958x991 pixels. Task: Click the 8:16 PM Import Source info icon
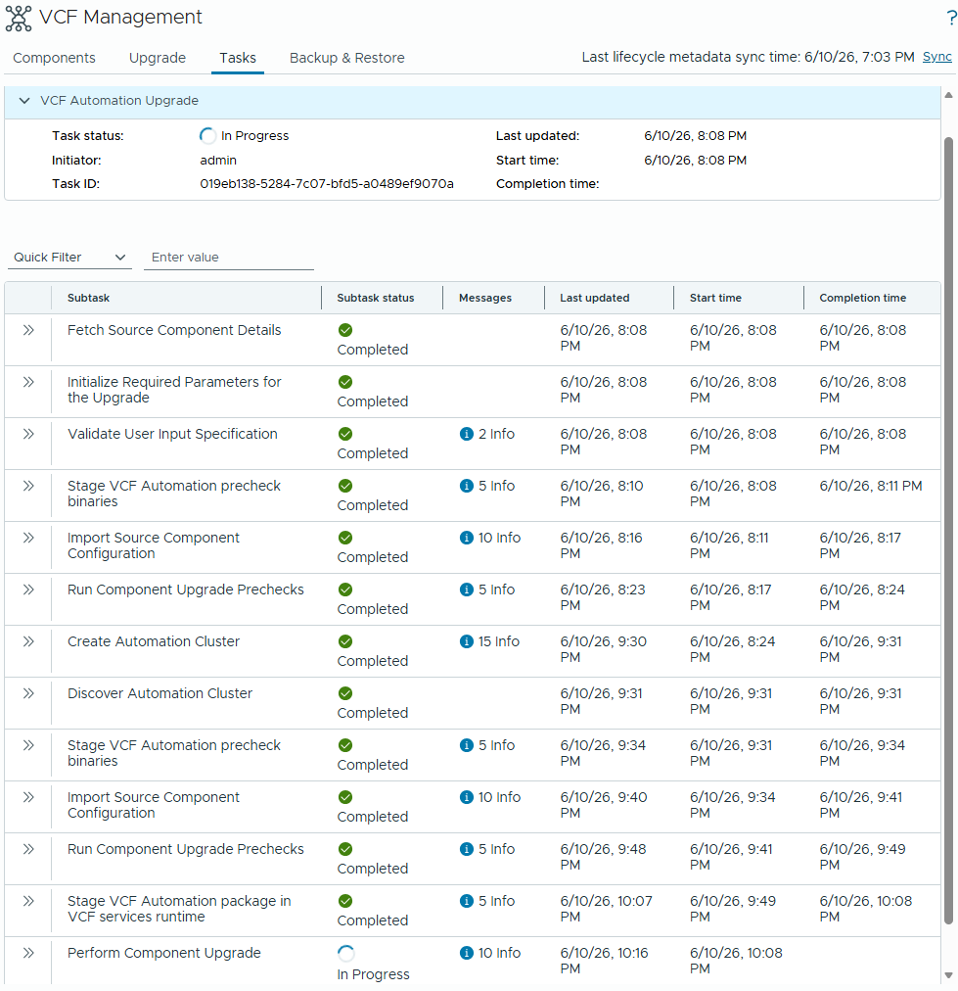point(467,538)
